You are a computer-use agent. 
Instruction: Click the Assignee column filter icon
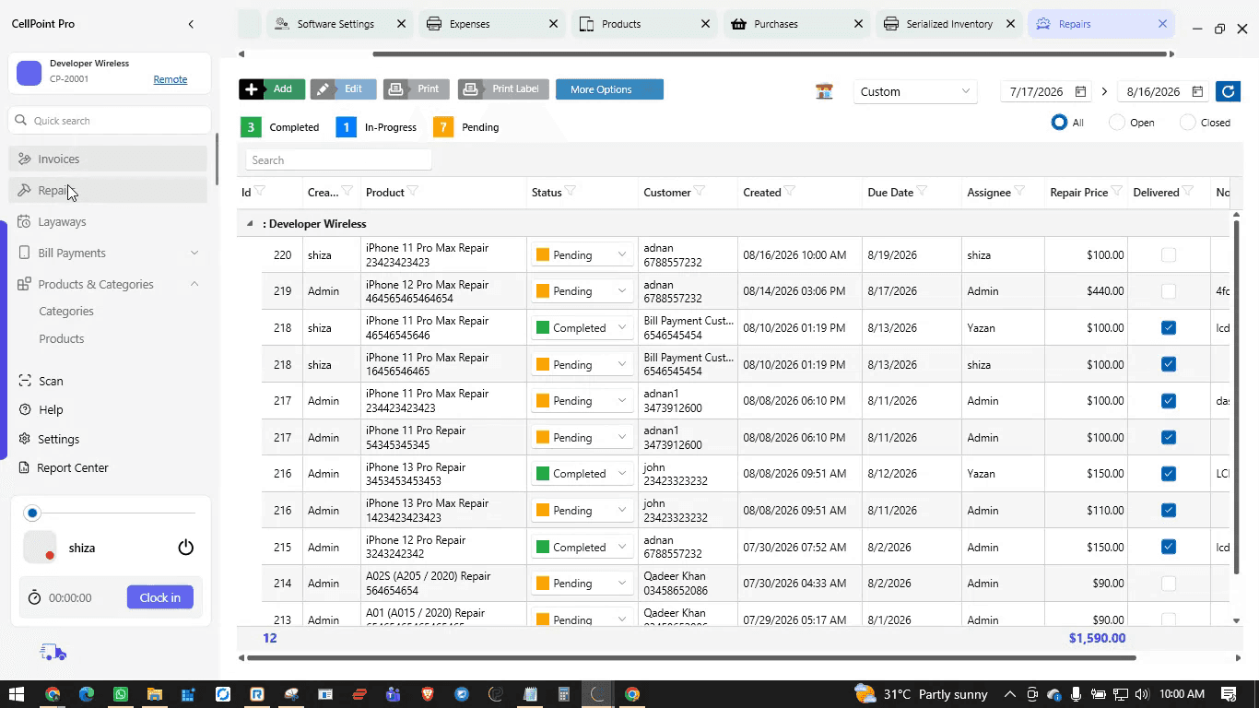1019,192
